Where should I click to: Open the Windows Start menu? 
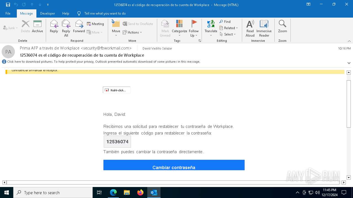click(x=7, y=193)
